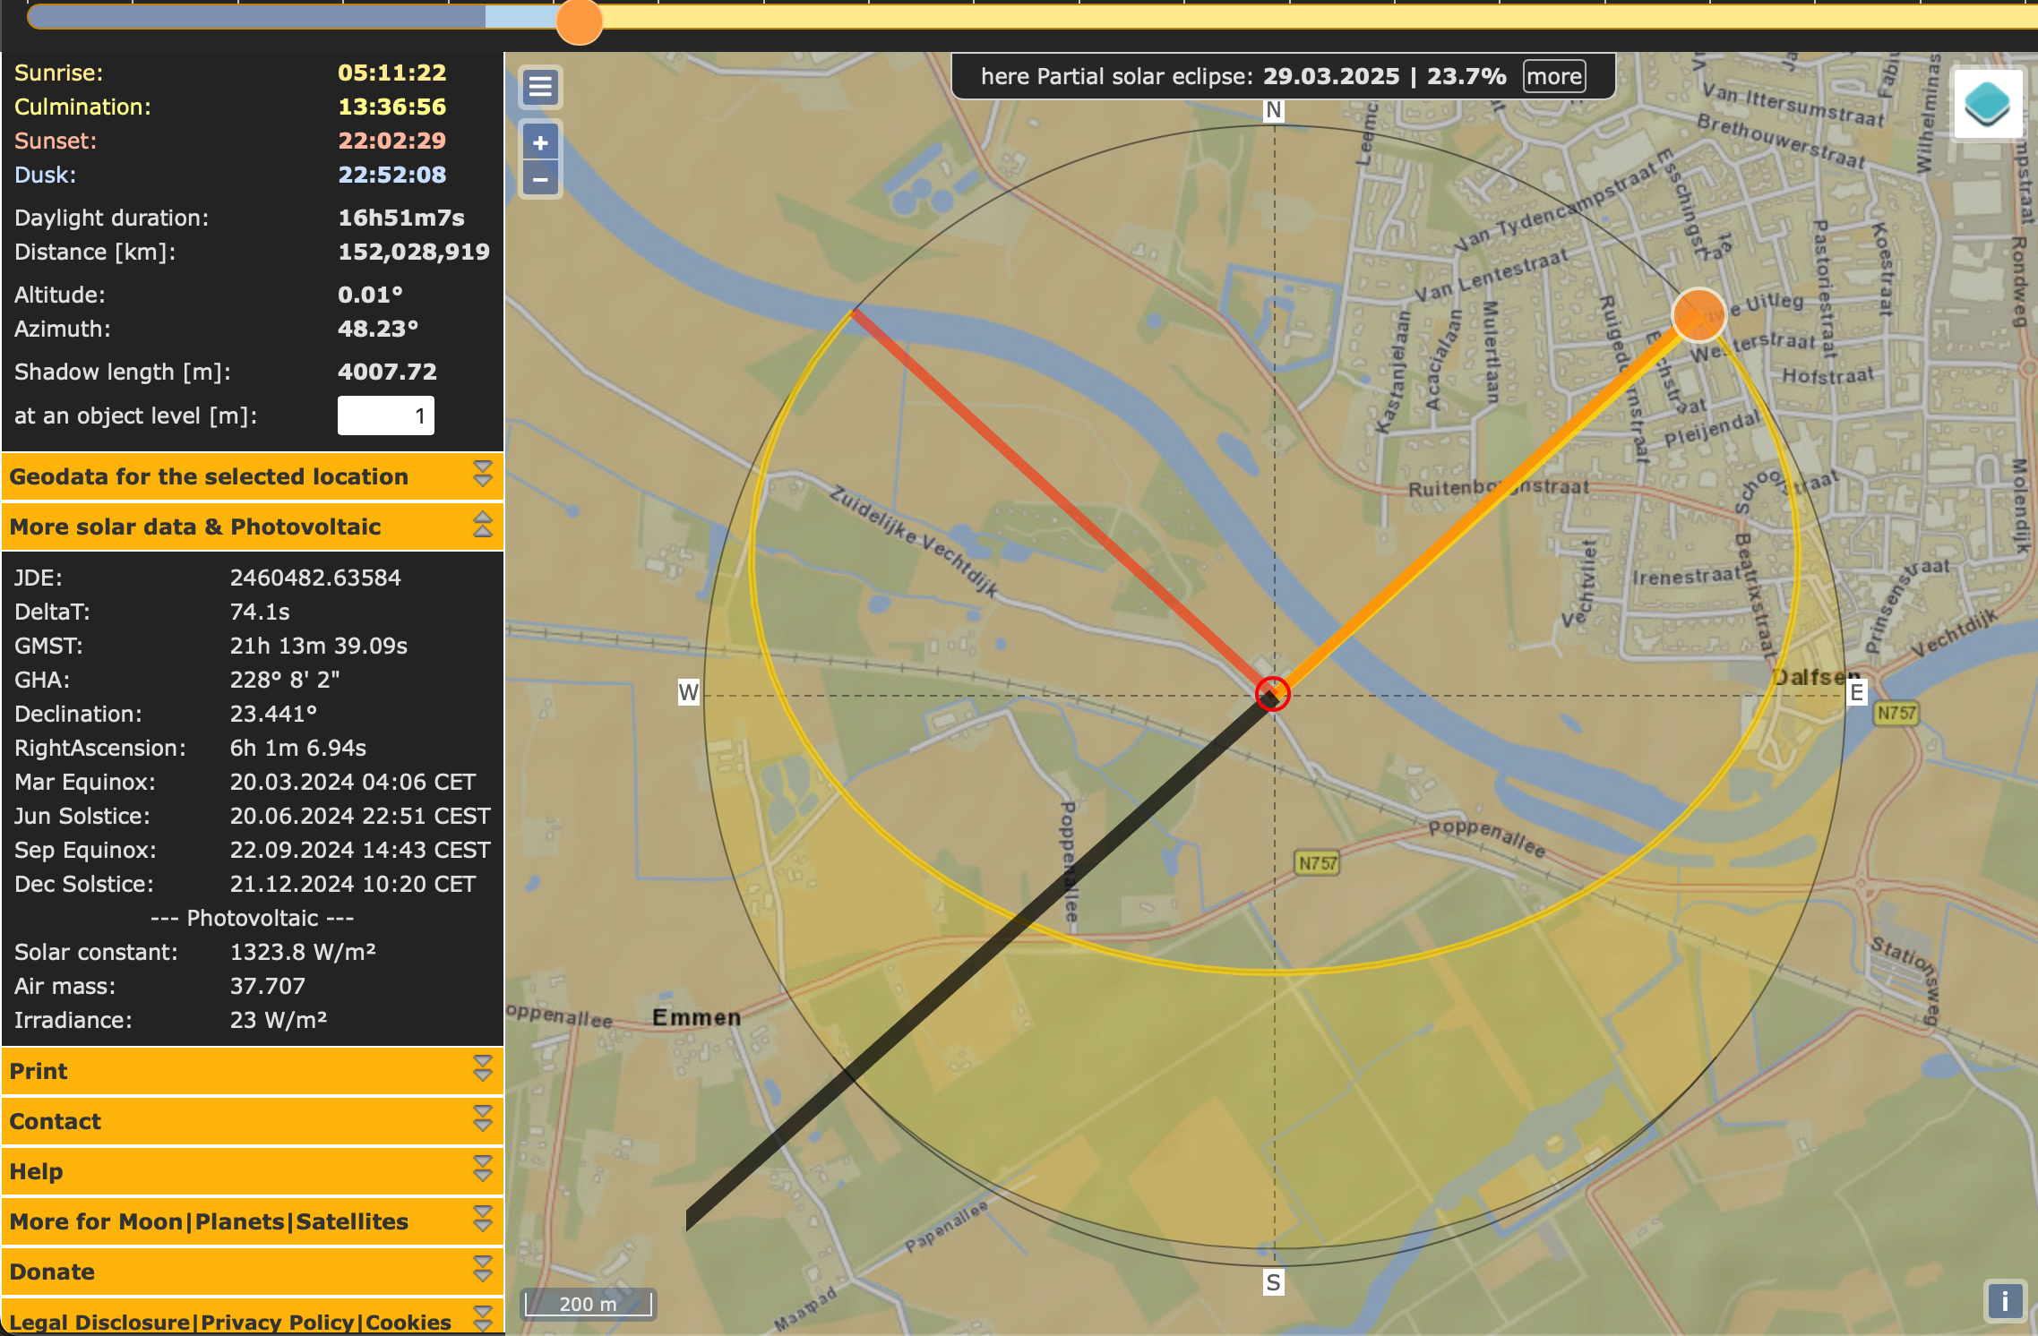Click the Air mass value 37.707
2038x1336 pixels.
pyautogui.click(x=267, y=986)
